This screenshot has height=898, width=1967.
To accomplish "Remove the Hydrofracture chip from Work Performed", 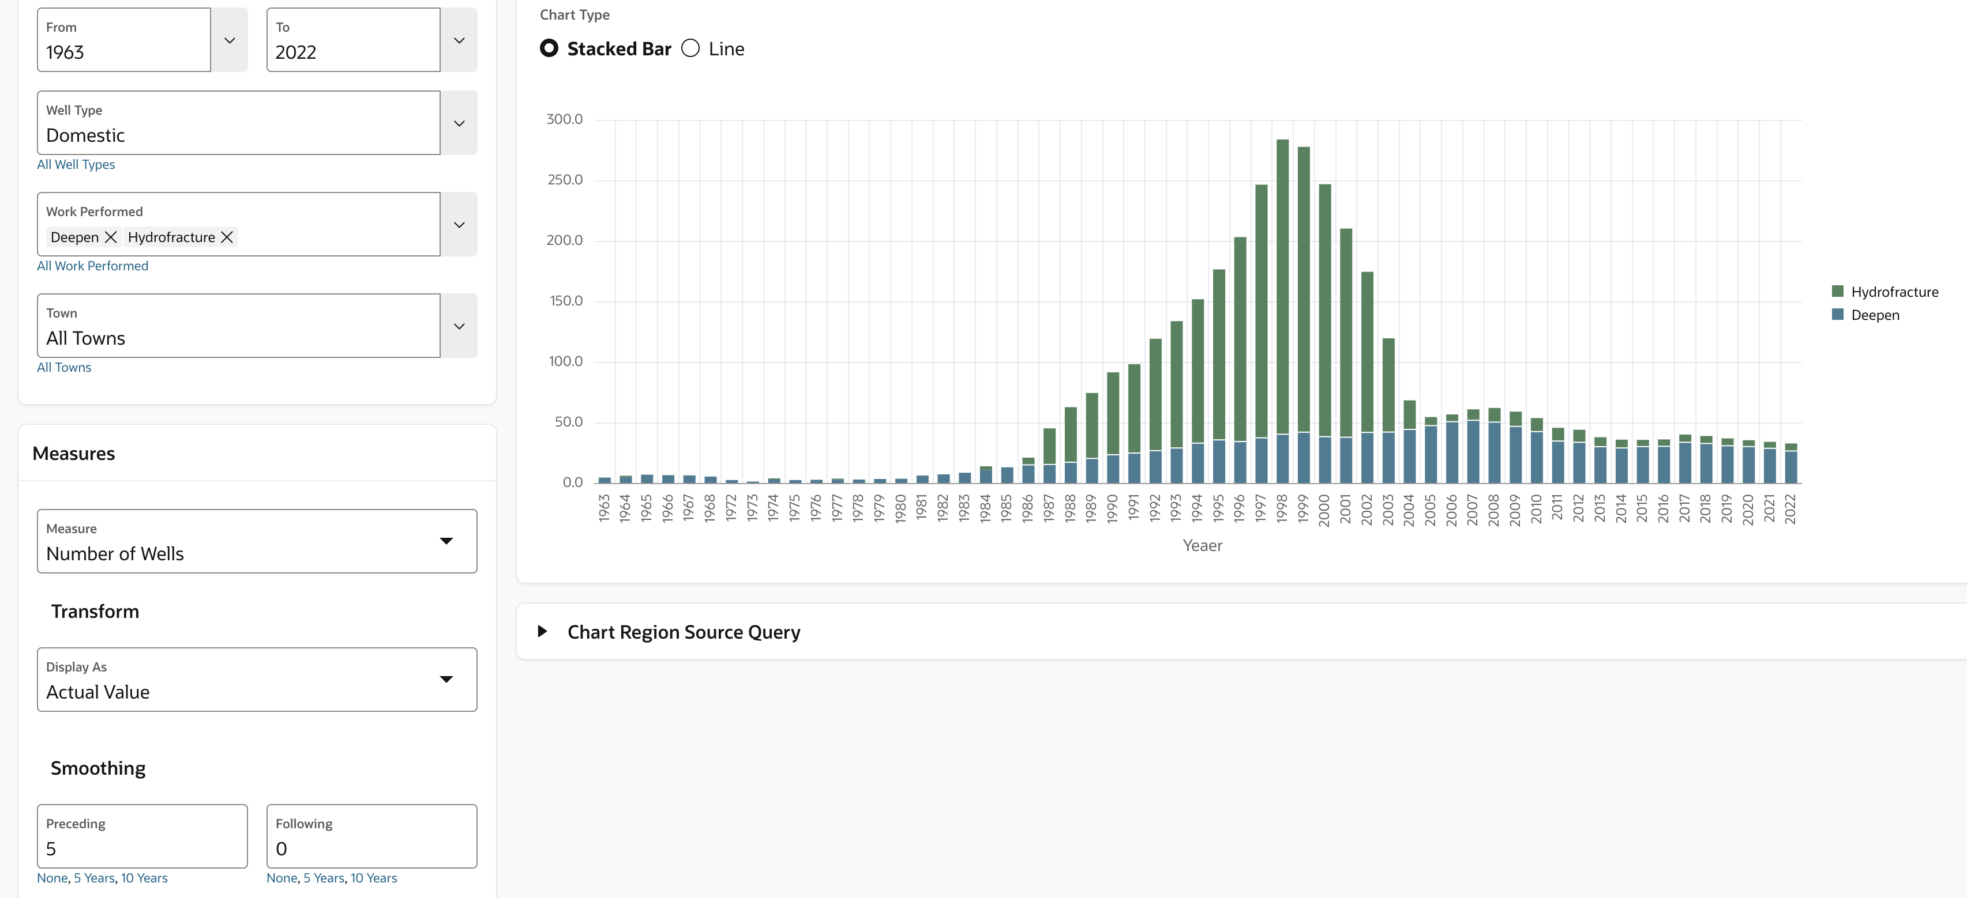I will pyautogui.click(x=227, y=237).
